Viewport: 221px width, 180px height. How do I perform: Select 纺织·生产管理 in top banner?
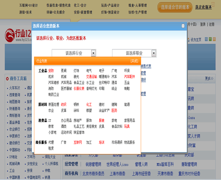[138, 12]
